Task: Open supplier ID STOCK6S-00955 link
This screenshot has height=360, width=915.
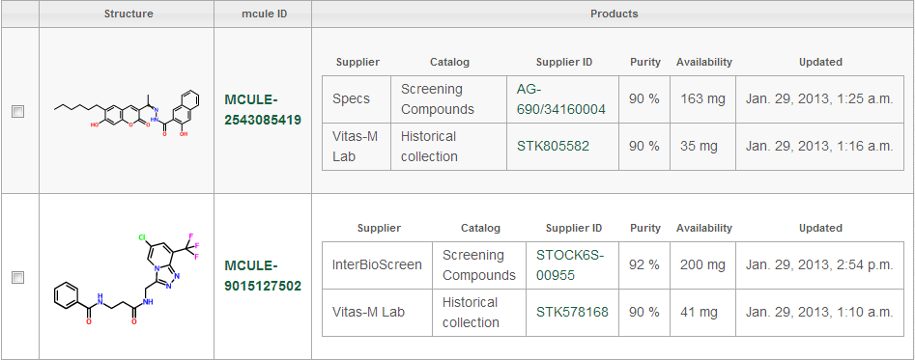Action: tap(570, 265)
